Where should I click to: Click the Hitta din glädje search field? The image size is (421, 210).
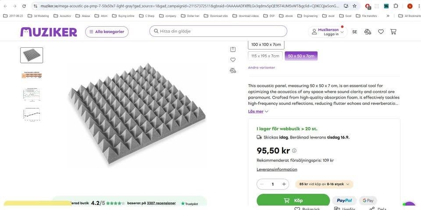click(219, 31)
